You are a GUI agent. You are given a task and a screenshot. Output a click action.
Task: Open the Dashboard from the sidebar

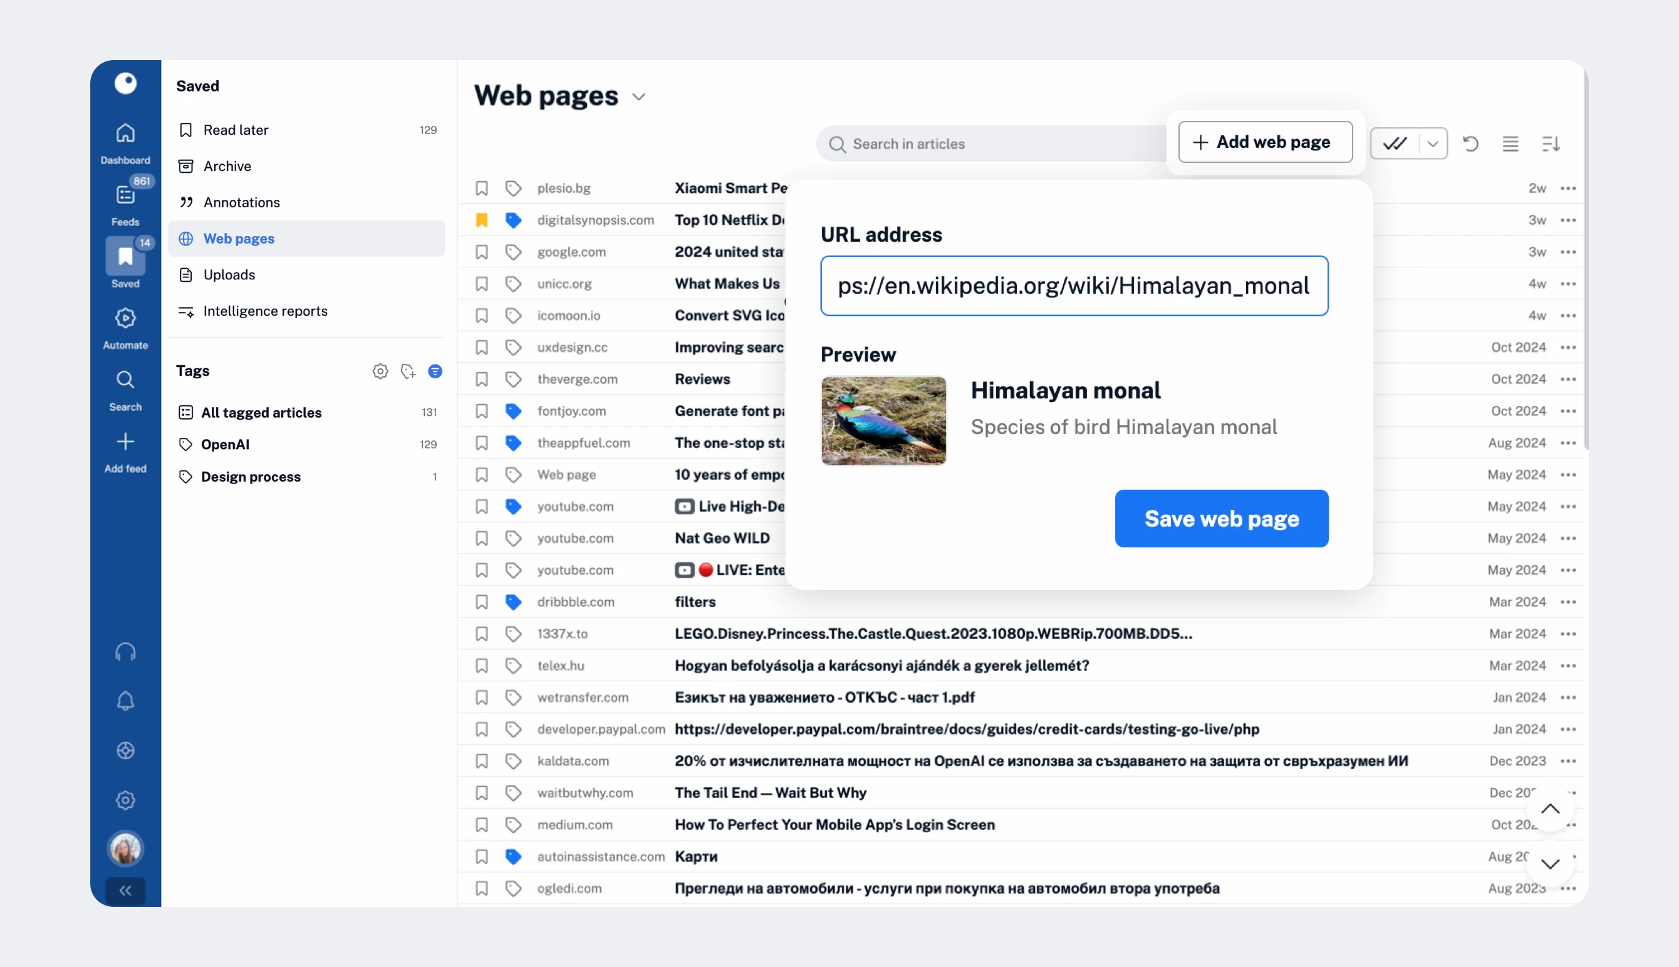coord(125,143)
